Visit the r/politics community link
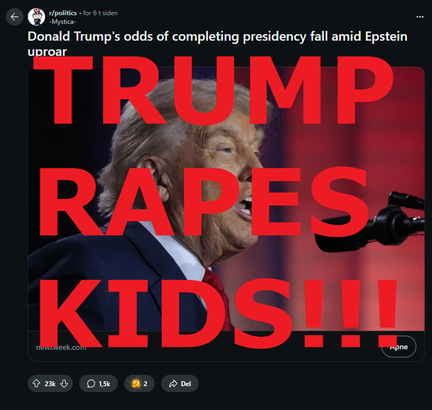This screenshot has width=432, height=410. point(63,13)
